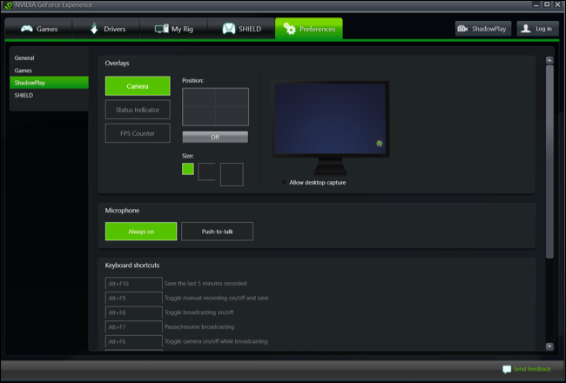
Task: Select the Status Indicator overlay
Action: tap(138, 110)
